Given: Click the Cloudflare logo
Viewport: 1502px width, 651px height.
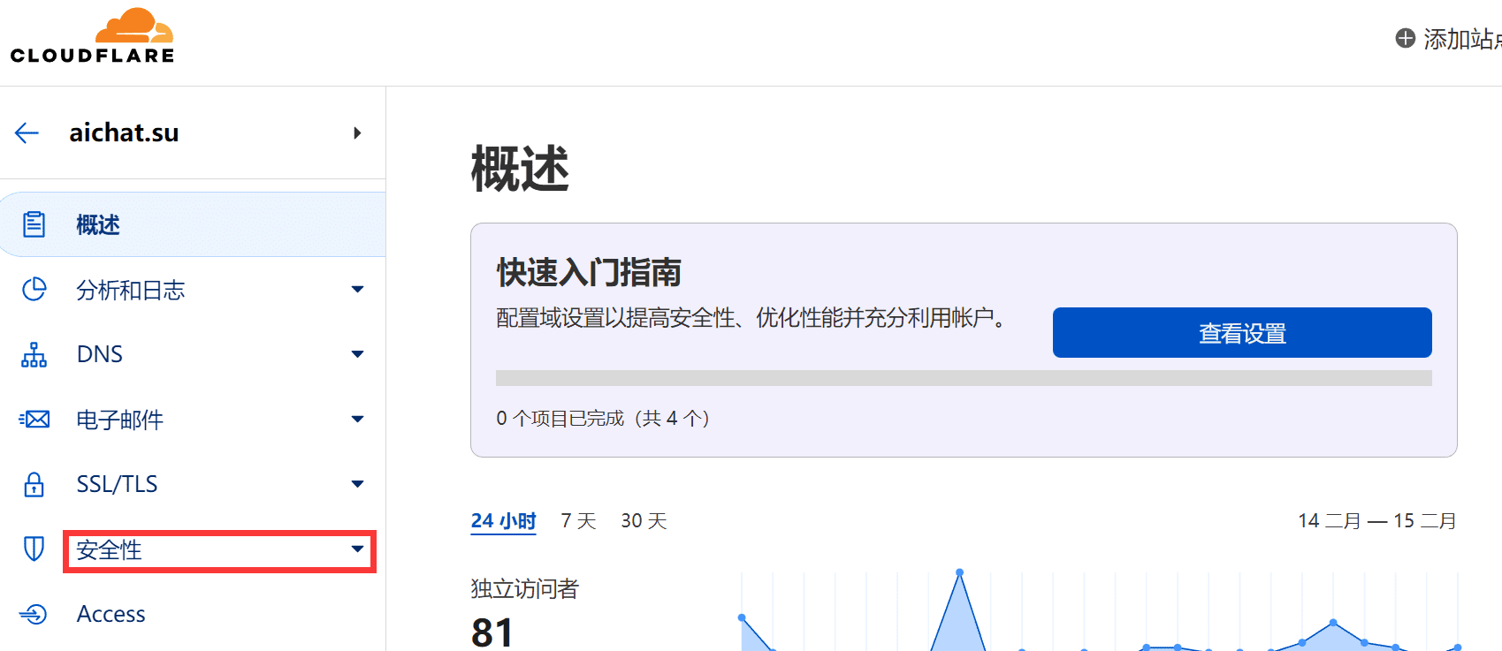Looking at the screenshot, I should [x=93, y=37].
